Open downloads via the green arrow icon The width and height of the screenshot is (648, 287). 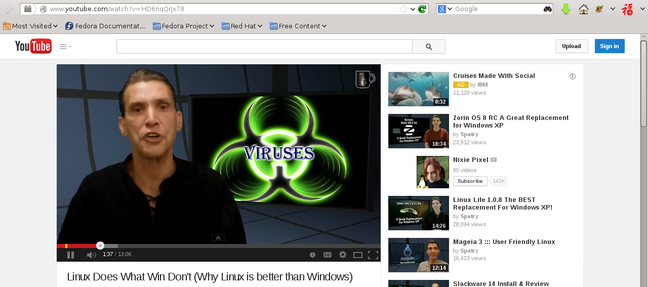coord(566,9)
